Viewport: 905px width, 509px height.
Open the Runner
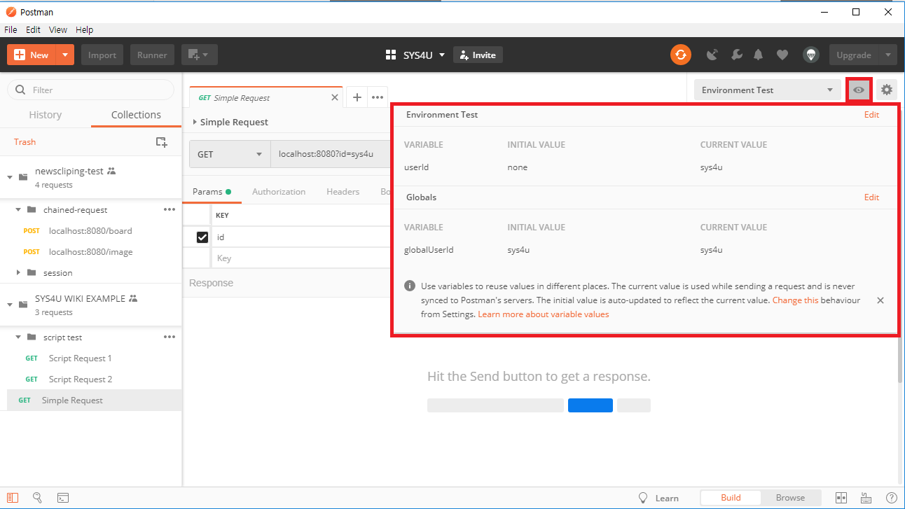pyautogui.click(x=152, y=55)
